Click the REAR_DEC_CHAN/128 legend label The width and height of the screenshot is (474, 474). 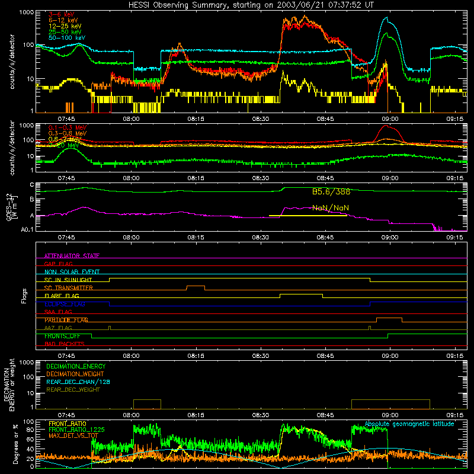tap(78, 382)
